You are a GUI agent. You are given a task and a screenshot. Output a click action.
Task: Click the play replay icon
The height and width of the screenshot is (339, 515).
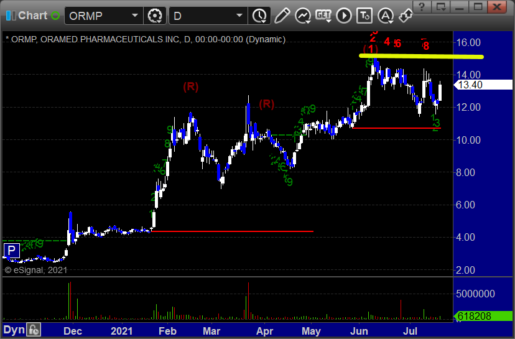click(x=344, y=16)
